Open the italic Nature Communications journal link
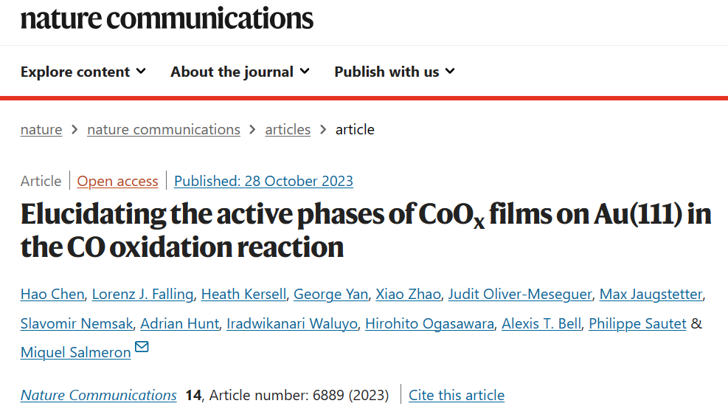Viewport: 728px width, 409px height. click(x=98, y=395)
